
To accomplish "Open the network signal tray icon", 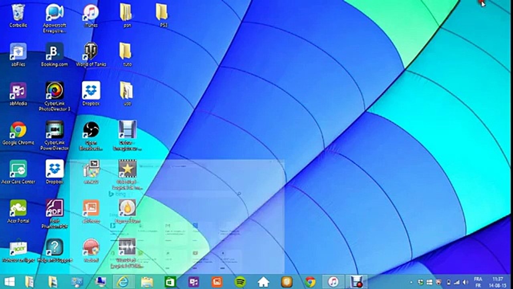I will click(456, 282).
